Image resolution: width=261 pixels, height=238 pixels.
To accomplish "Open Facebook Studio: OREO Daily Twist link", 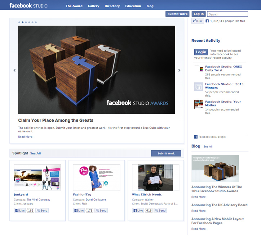I will [x=224, y=68].
